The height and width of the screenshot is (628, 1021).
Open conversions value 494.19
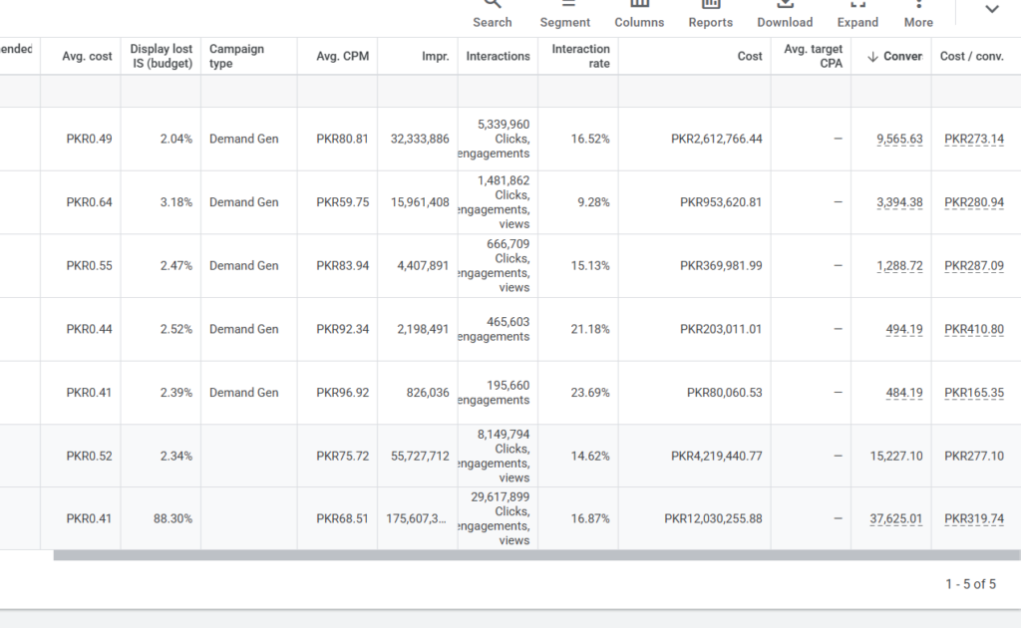(x=903, y=329)
